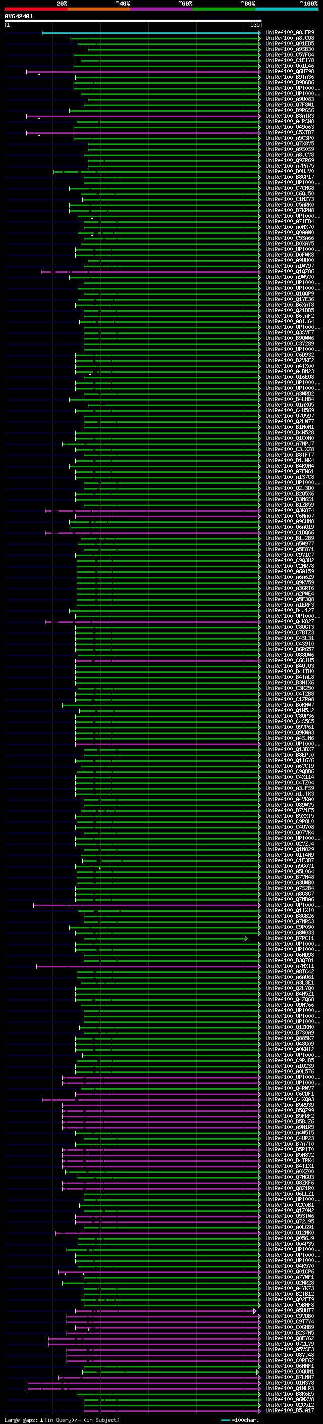Open the UniRef100_C5YFG4 hit

[290, 55]
